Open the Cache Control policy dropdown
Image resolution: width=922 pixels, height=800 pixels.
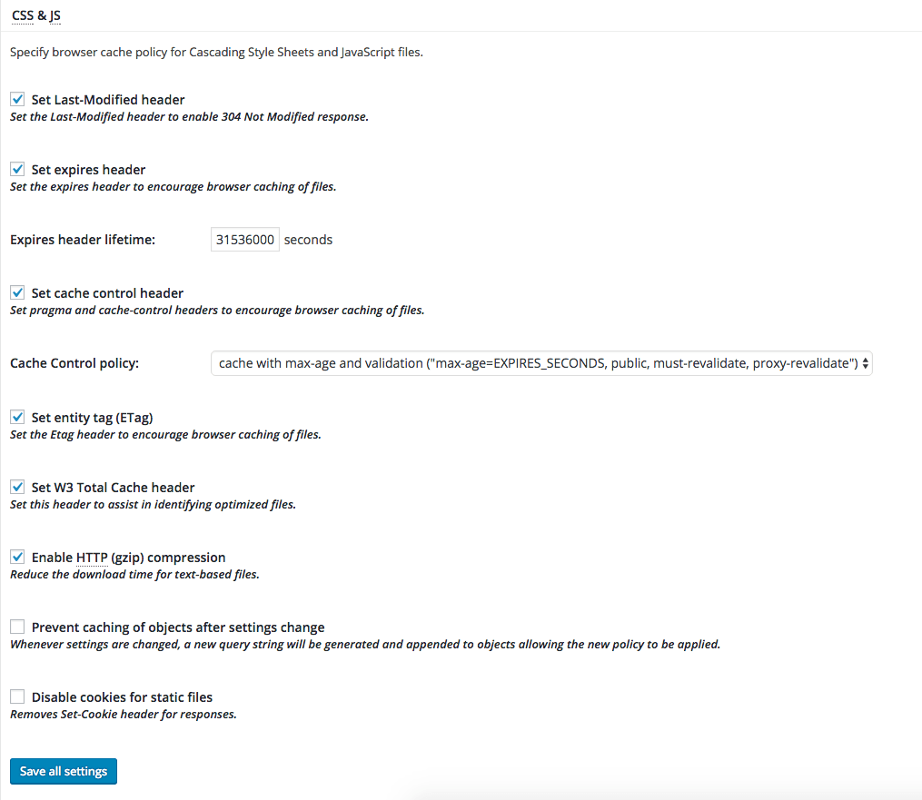coord(541,363)
